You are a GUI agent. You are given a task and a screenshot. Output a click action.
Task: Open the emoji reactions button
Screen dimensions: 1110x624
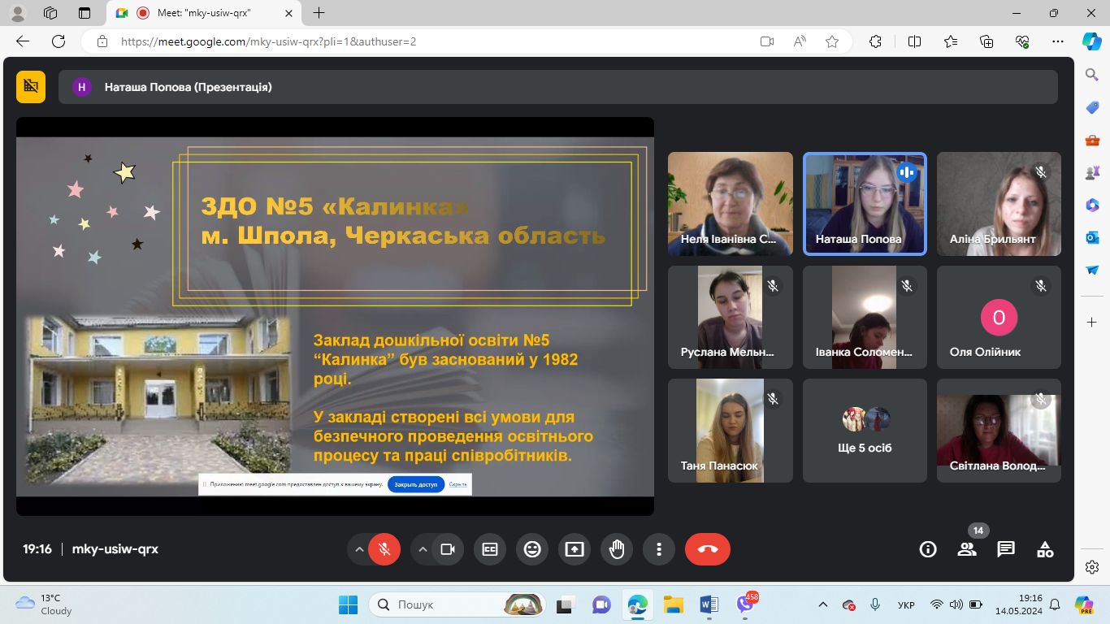pyautogui.click(x=532, y=549)
